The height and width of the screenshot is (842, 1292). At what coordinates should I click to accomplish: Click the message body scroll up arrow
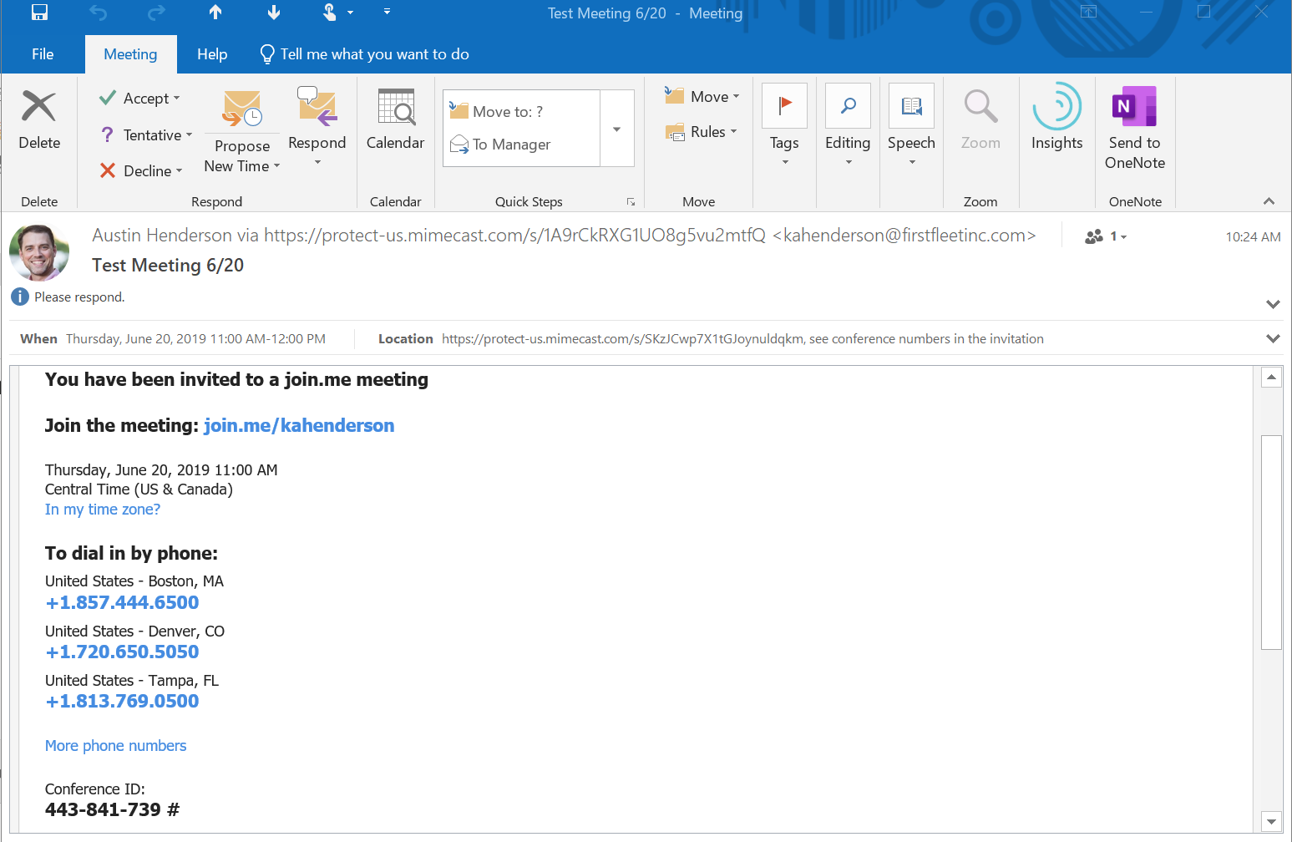click(1271, 378)
